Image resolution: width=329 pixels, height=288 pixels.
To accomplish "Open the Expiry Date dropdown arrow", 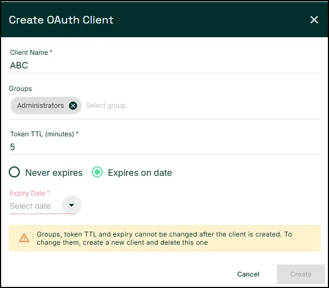I will 71,205.
